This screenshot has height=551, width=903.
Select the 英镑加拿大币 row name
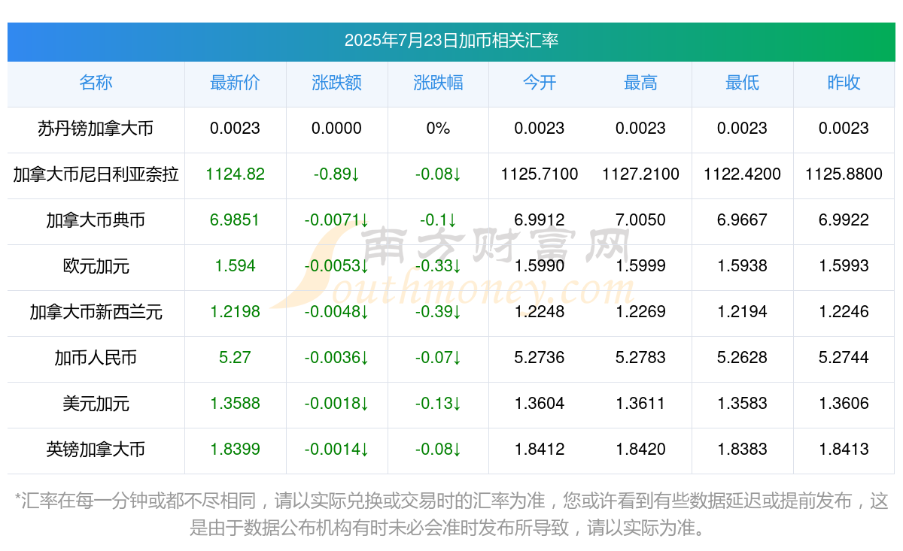(96, 450)
